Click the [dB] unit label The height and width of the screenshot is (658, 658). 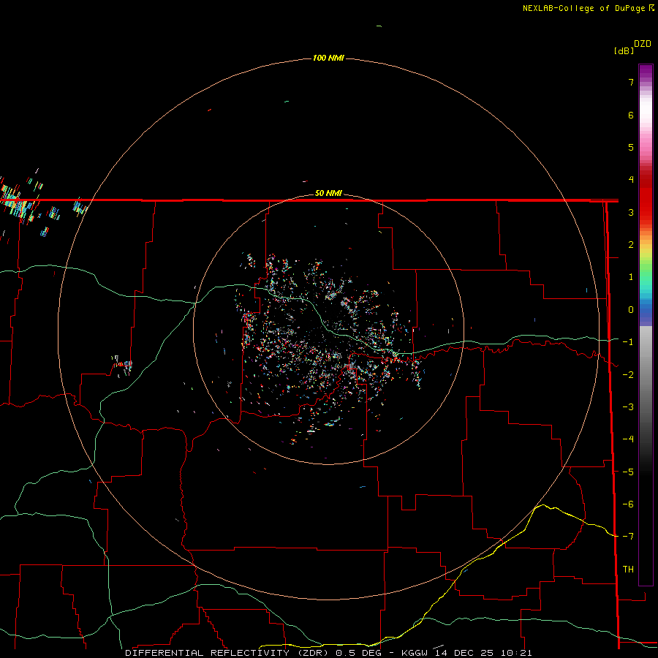[624, 51]
